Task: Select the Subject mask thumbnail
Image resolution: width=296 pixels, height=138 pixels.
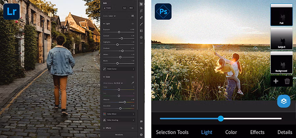Action: coord(282,39)
